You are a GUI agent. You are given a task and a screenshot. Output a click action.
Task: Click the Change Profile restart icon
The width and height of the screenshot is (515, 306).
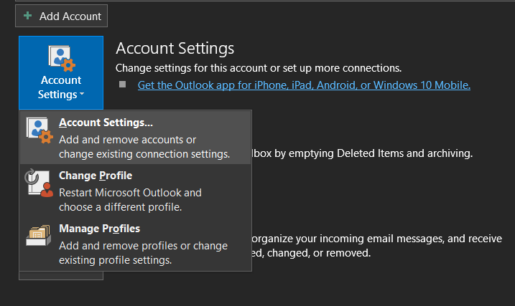(39, 183)
